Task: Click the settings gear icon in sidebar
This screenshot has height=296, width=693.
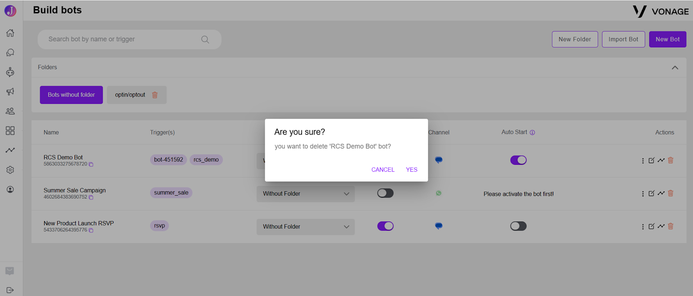Action: point(10,170)
